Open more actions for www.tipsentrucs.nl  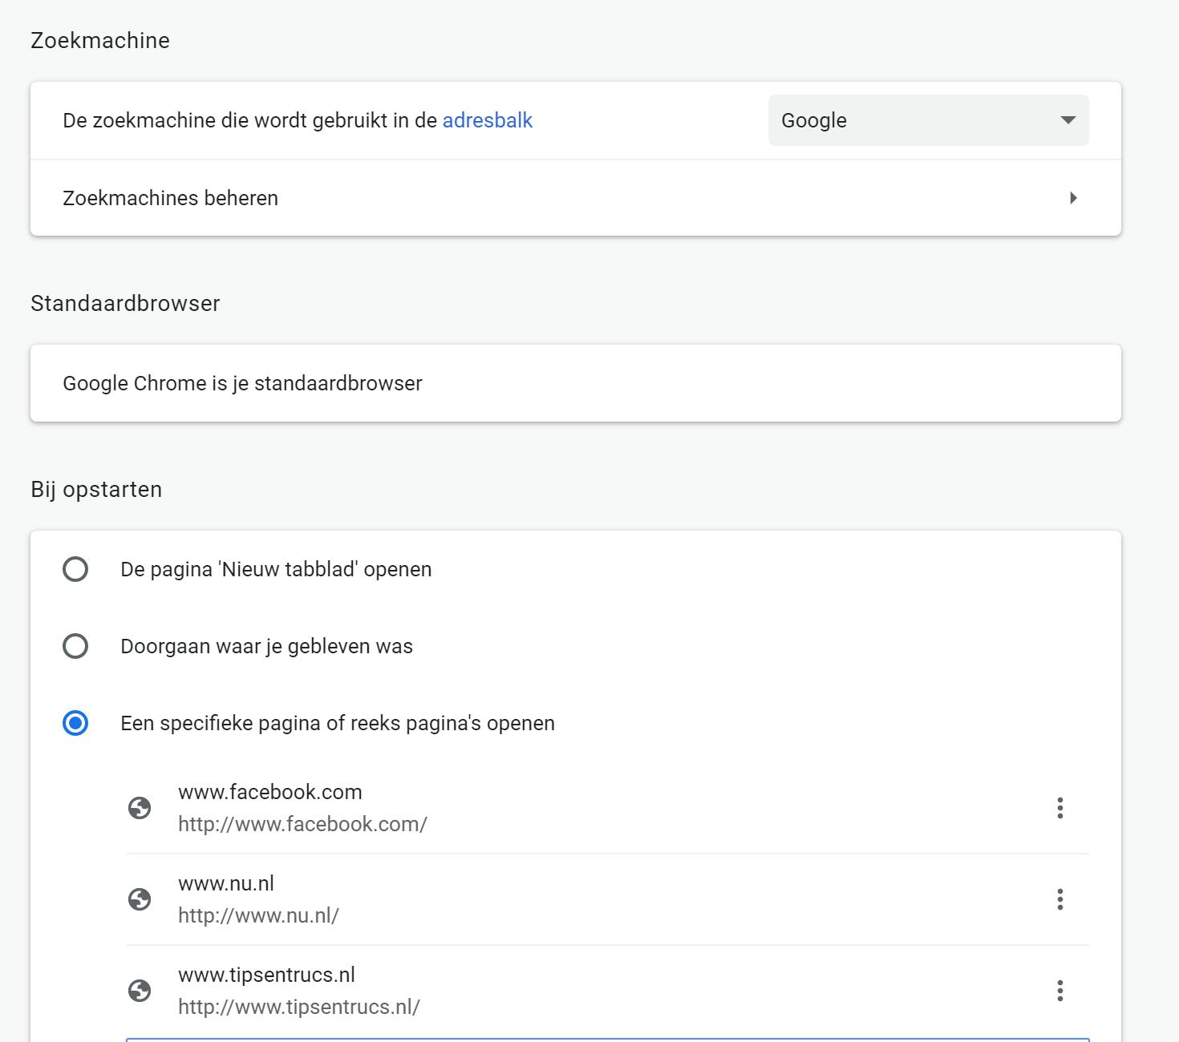point(1059,991)
